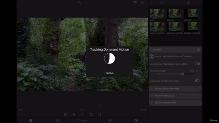Select the MEDIUM stabilizer preset thumbnail

point(175,14)
